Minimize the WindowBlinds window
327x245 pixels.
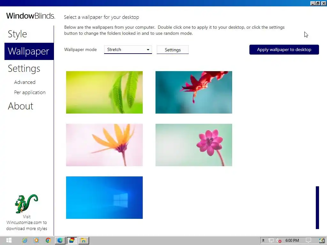coord(313,3)
